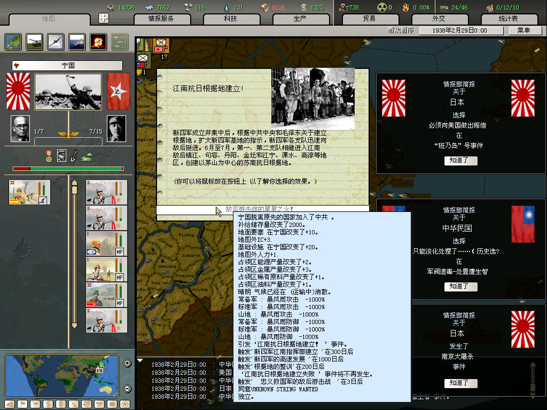Open the 科技 technology tab
Image resolution: width=547 pixels, height=410 pixels.
point(230,19)
